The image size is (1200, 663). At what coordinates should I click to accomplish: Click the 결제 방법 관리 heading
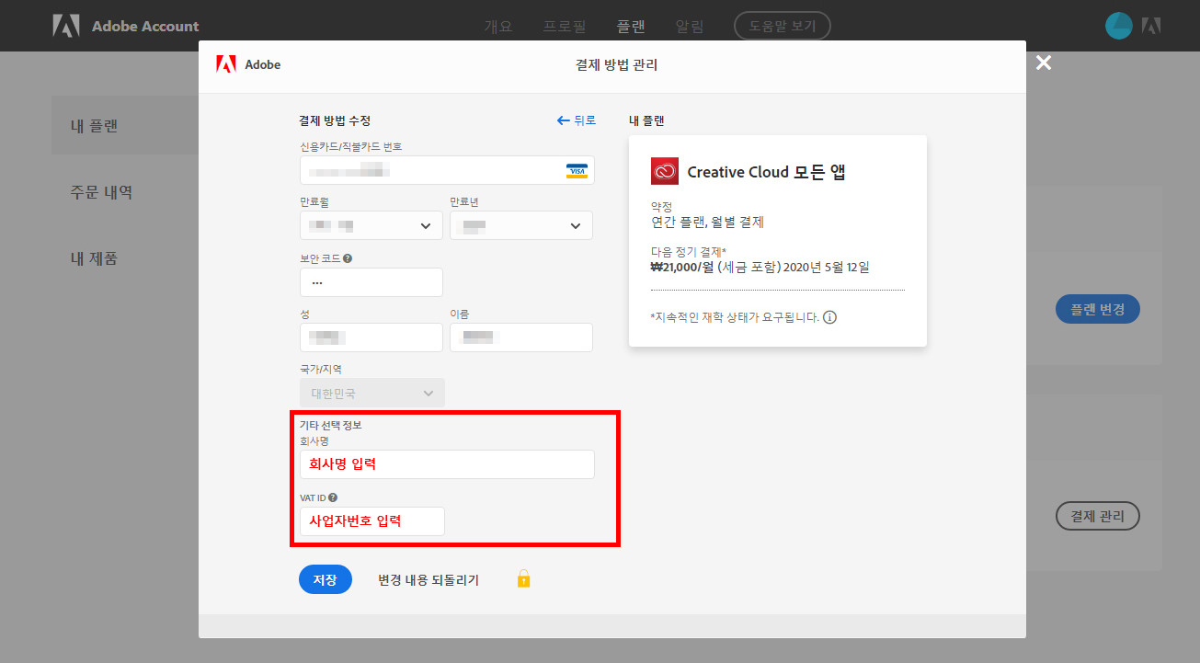(x=616, y=64)
